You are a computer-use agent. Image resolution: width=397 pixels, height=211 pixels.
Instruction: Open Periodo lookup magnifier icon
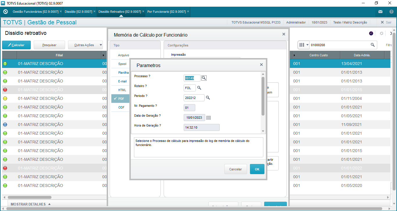(208, 98)
